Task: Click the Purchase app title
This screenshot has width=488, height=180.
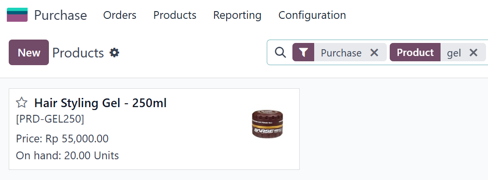Action: [x=61, y=15]
